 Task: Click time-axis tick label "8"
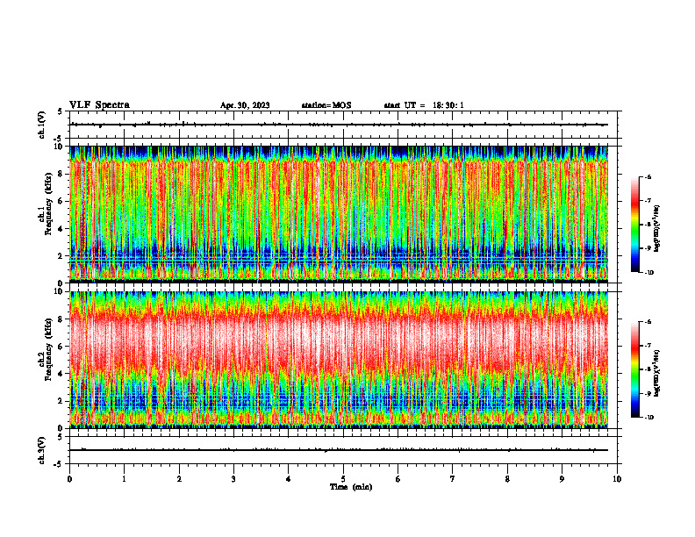(507, 479)
